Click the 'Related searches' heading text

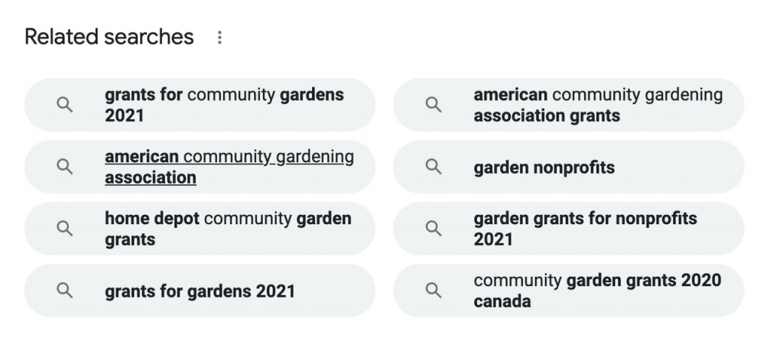[x=109, y=37]
